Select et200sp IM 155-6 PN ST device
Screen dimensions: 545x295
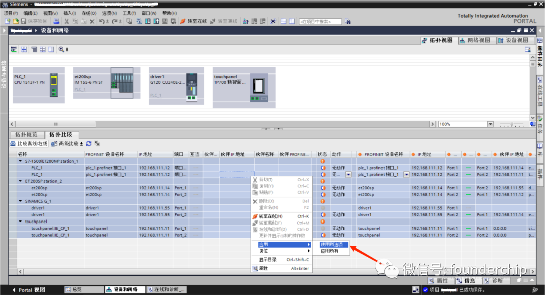(106, 83)
